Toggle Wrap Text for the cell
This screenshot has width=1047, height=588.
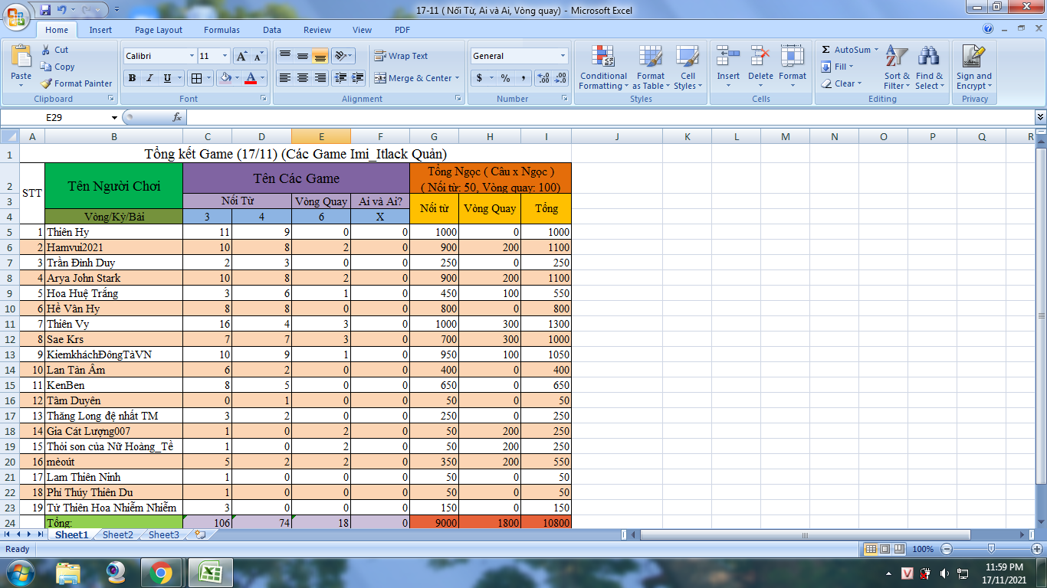pos(401,56)
